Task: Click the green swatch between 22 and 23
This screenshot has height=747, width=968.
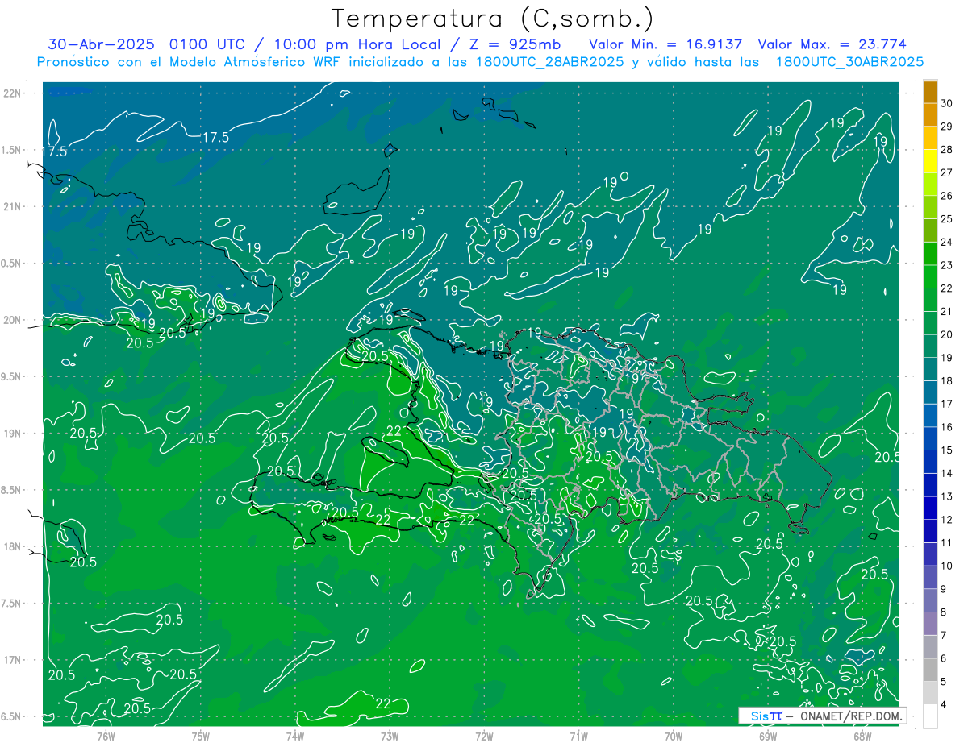Action: [930, 277]
